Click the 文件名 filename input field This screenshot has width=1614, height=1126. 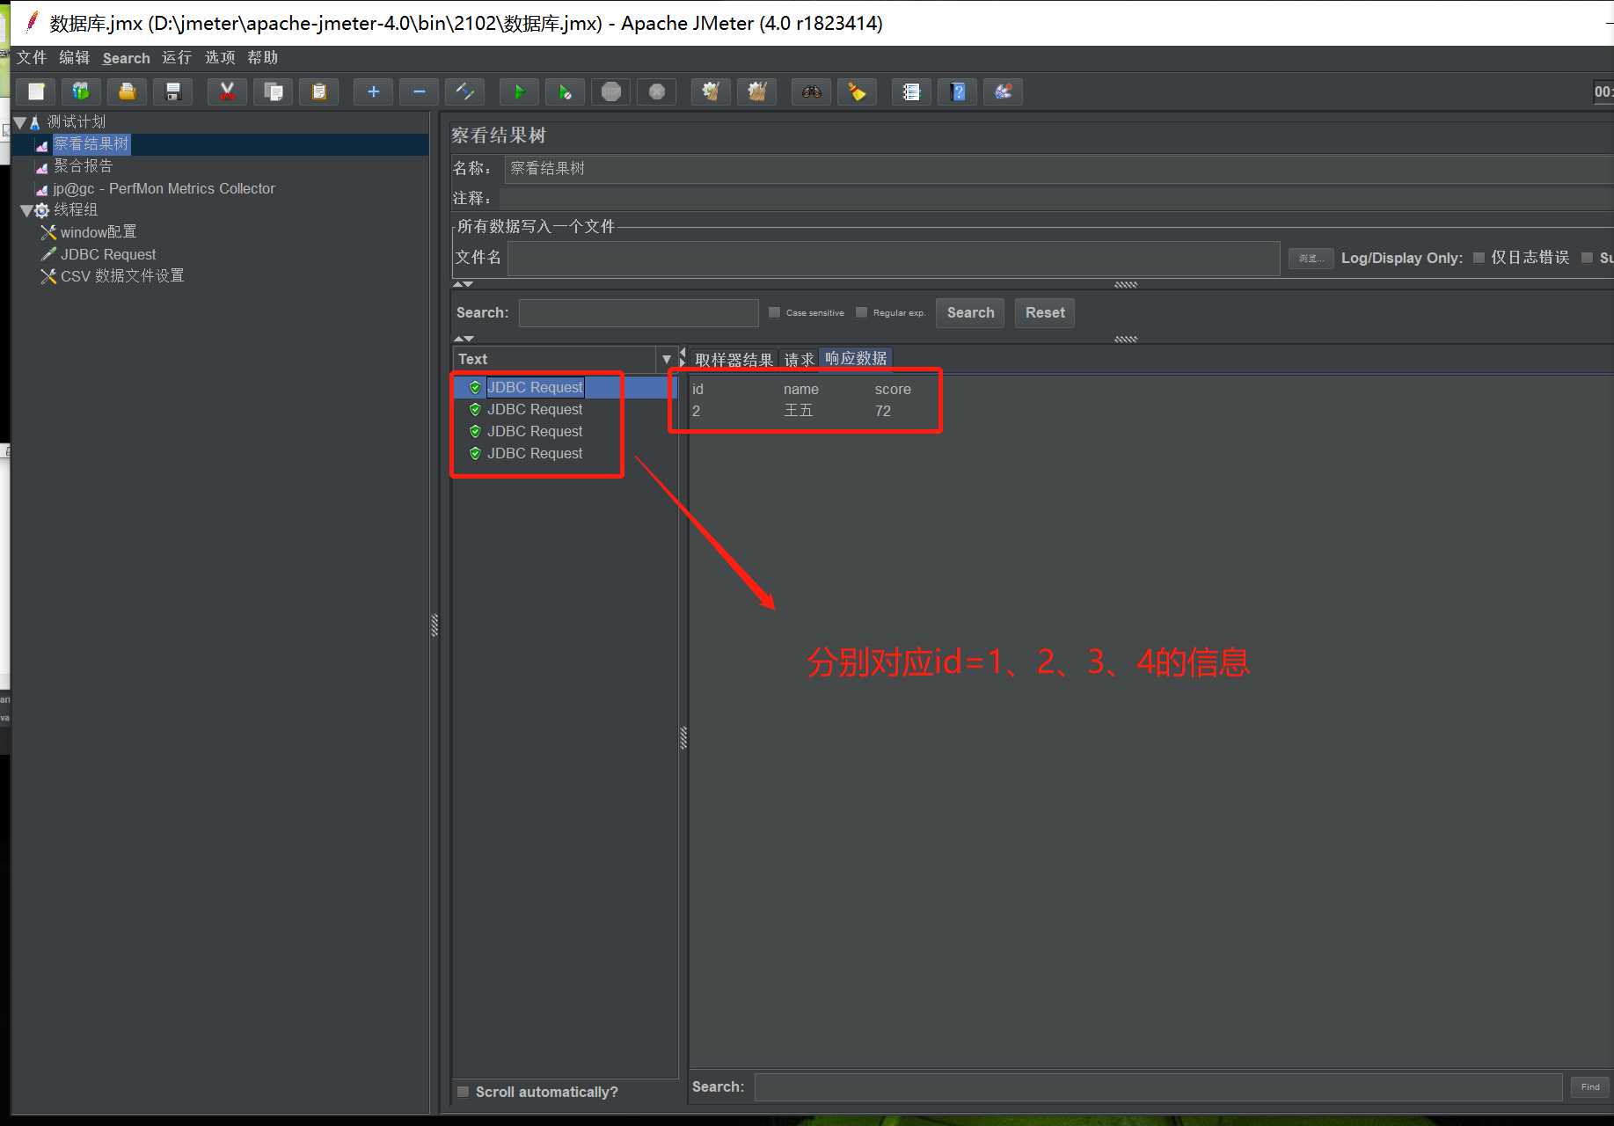(894, 259)
